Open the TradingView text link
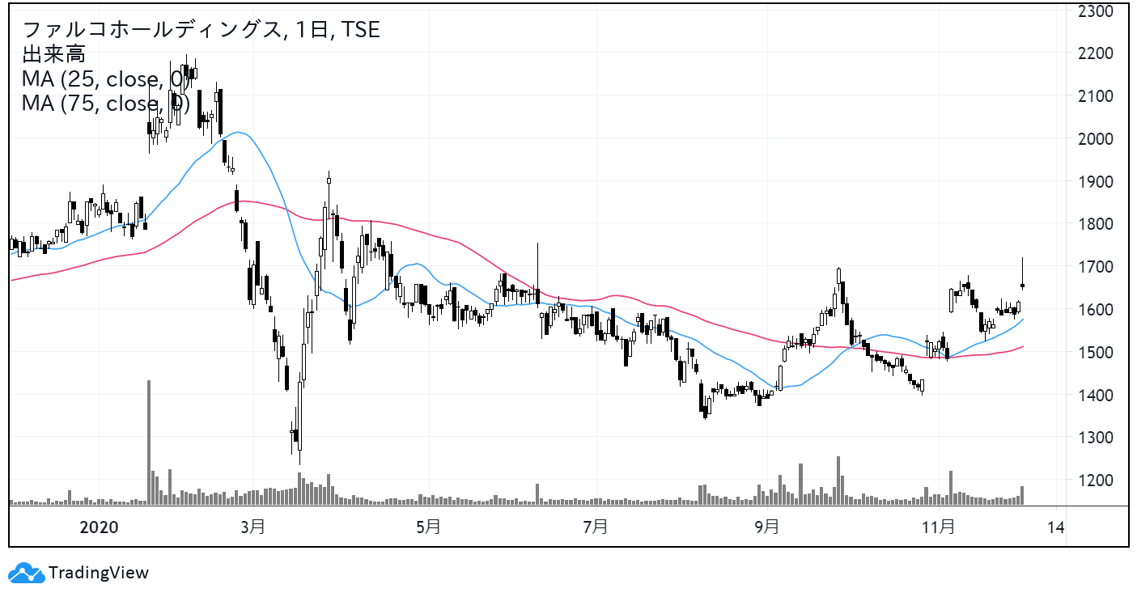Image resolution: width=1137 pixels, height=597 pixels. click(98, 573)
